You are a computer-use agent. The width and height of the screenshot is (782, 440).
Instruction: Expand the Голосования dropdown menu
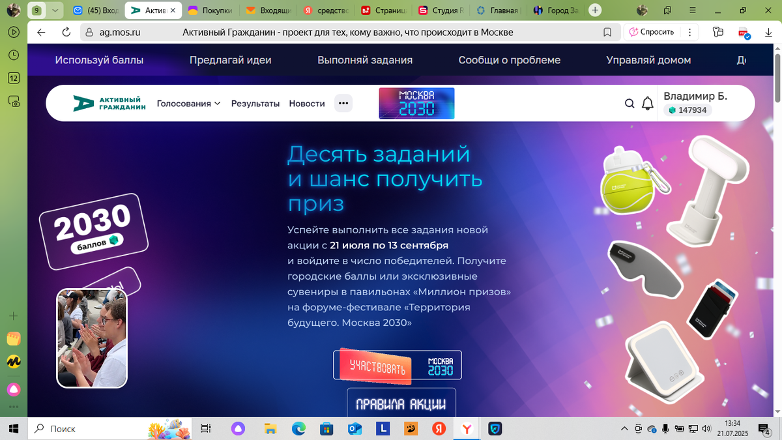189,103
